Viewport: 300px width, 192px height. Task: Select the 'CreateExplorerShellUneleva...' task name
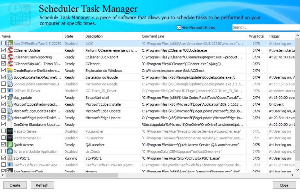point(37,71)
